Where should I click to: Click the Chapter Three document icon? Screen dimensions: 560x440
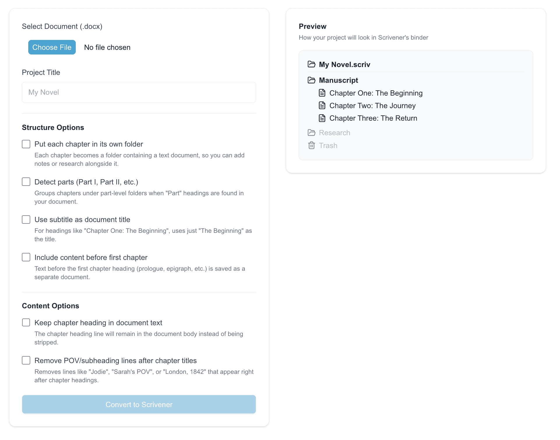click(x=322, y=118)
